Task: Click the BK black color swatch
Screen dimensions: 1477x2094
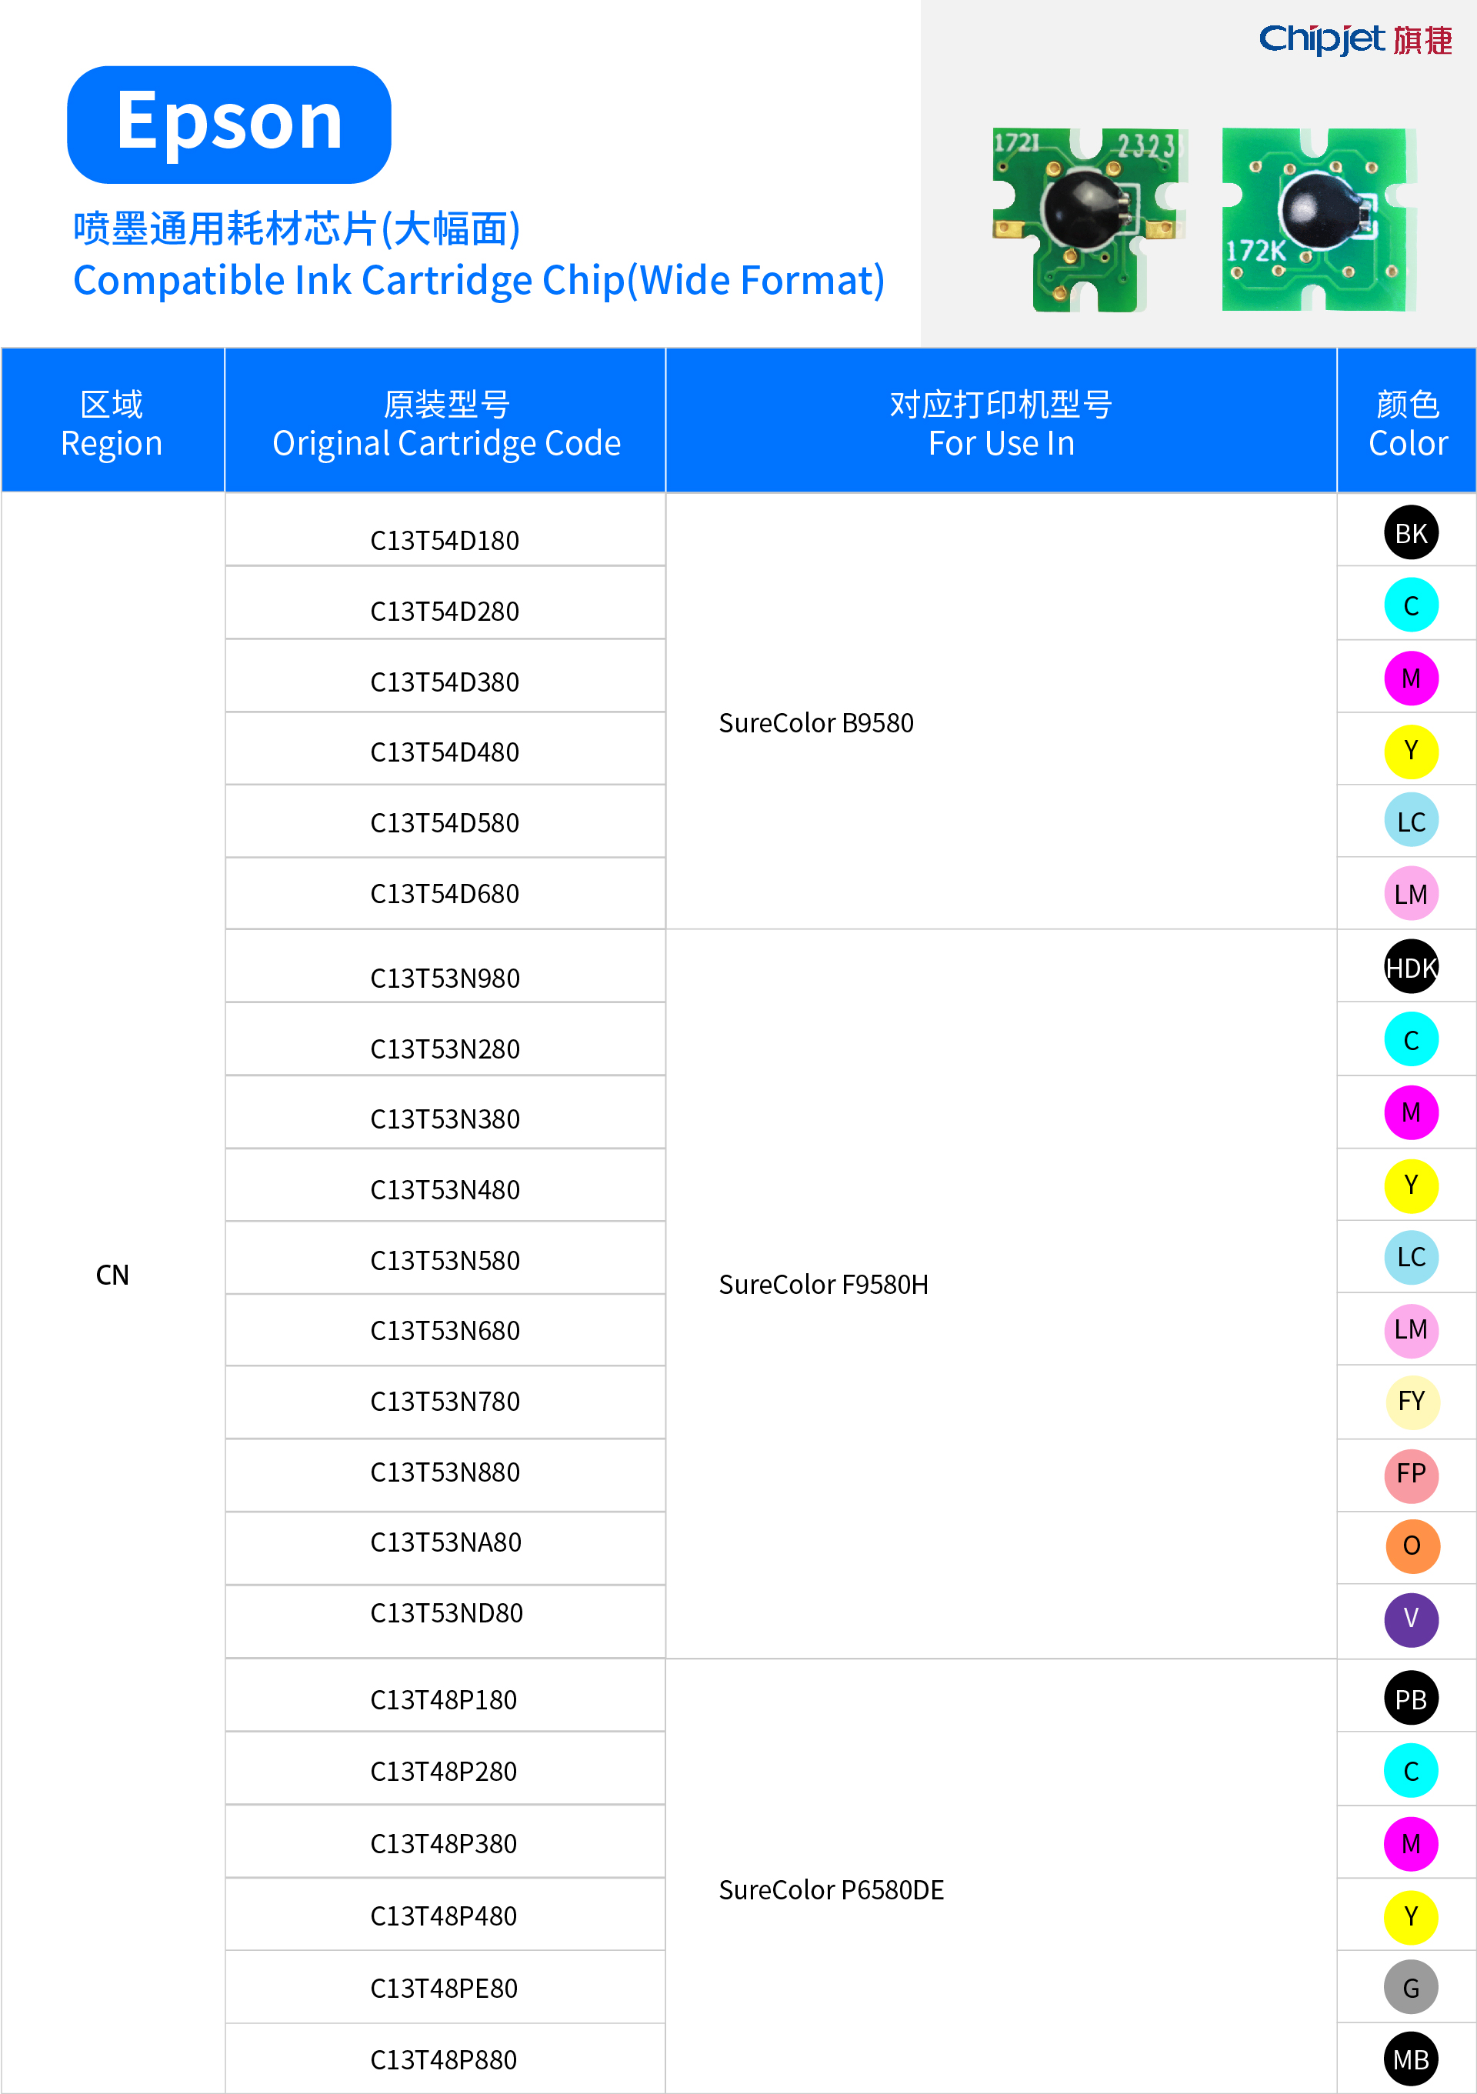Action: click(x=1412, y=532)
